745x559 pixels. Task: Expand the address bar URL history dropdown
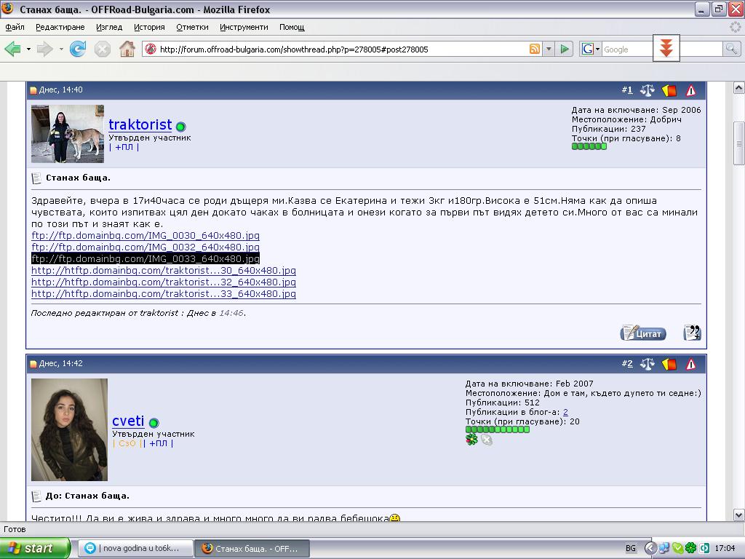(549, 49)
